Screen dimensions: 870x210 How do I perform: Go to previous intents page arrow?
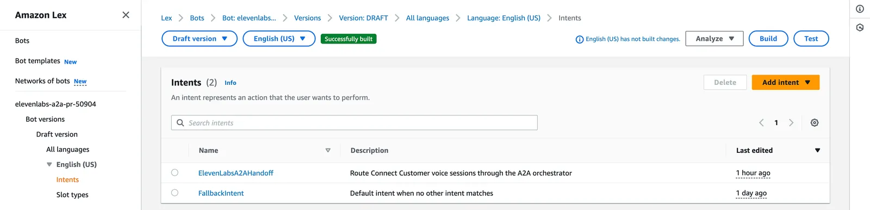coord(761,123)
